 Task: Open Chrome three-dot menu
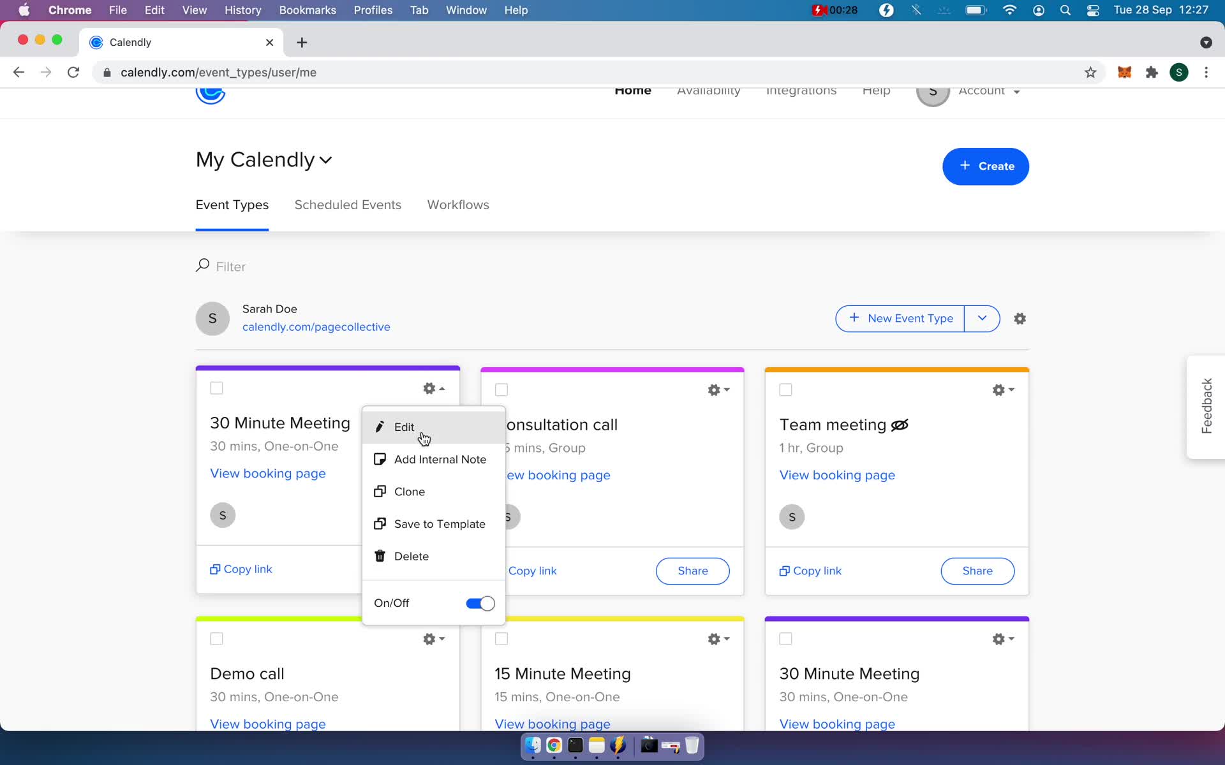pos(1206,73)
